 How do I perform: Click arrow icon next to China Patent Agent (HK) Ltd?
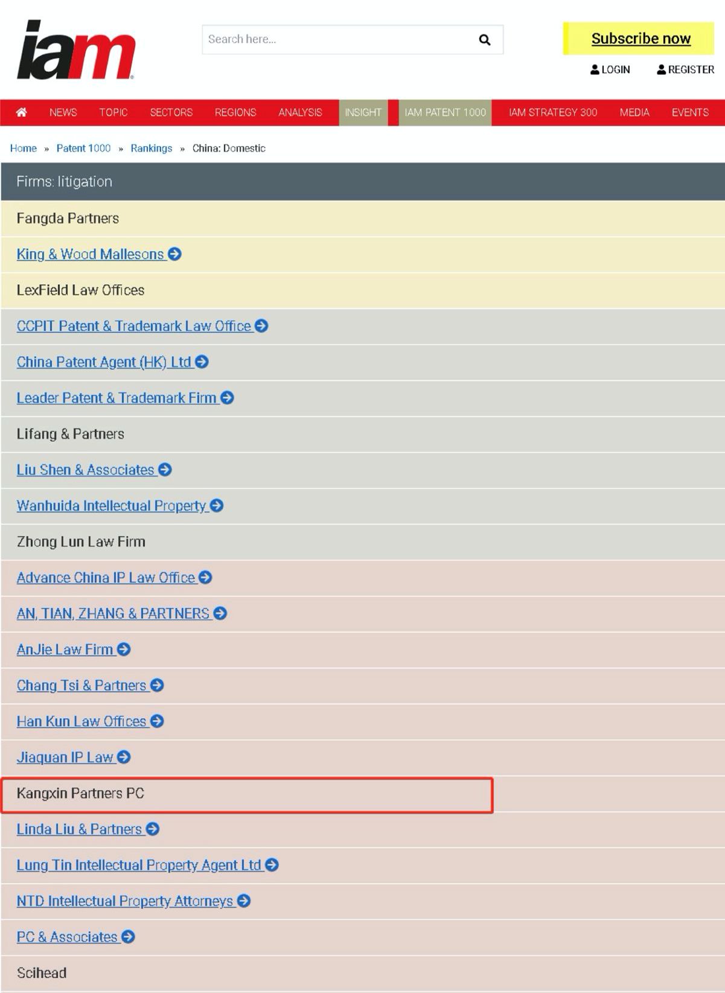click(202, 362)
